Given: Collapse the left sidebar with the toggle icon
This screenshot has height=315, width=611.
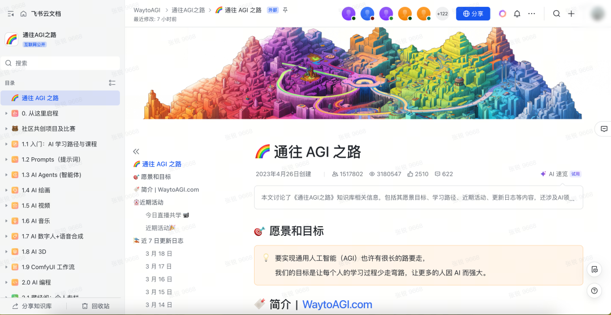Looking at the screenshot, I should (11, 14).
